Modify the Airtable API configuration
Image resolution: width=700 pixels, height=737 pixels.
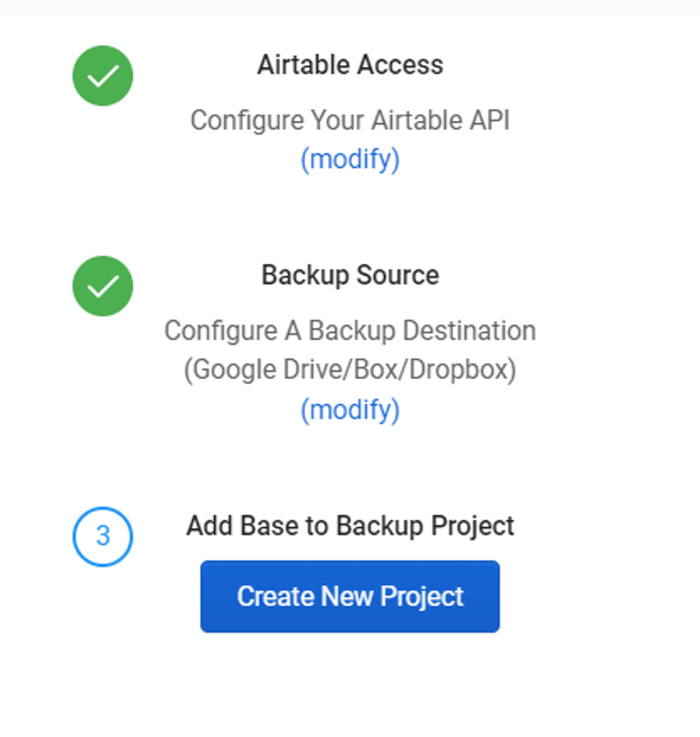[350, 159]
